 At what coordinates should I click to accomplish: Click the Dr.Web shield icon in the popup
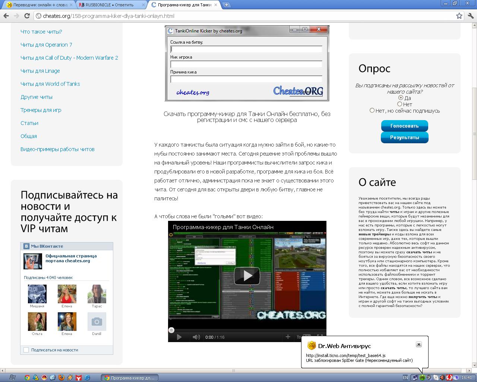pyautogui.click(x=312, y=346)
